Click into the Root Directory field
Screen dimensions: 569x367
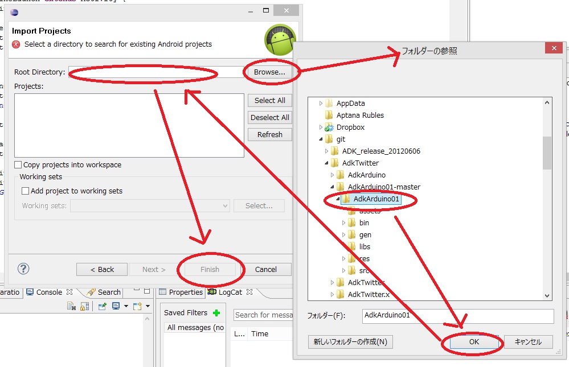tap(154, 72)
